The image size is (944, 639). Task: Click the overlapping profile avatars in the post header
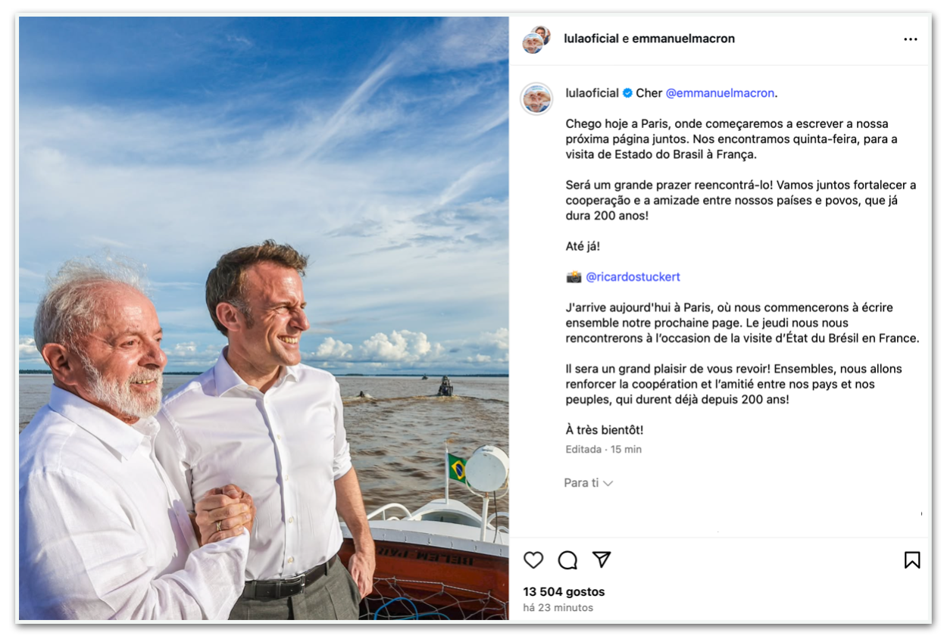536,39
